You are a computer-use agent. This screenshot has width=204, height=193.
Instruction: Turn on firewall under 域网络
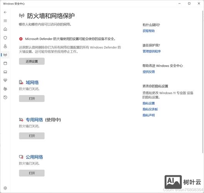(x=32, y=98)
